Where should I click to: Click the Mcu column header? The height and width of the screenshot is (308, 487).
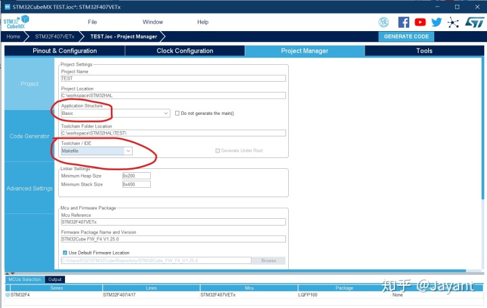tap(249, 288)
